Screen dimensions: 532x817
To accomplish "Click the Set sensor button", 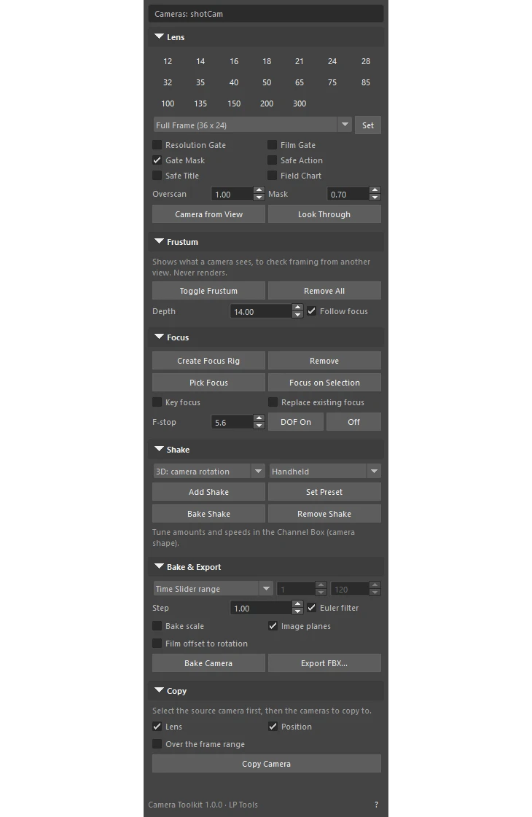I will click(368, 125).
